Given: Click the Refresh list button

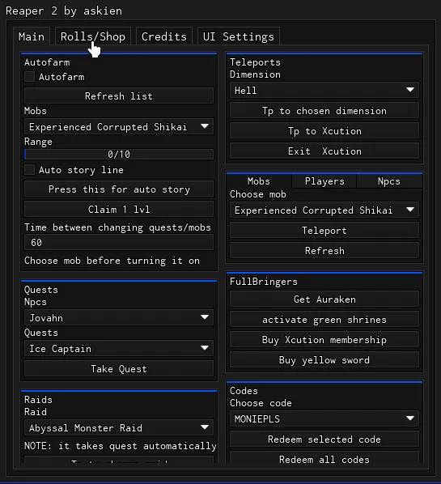Looking at the screenshot, I should (x=119, y=96).
